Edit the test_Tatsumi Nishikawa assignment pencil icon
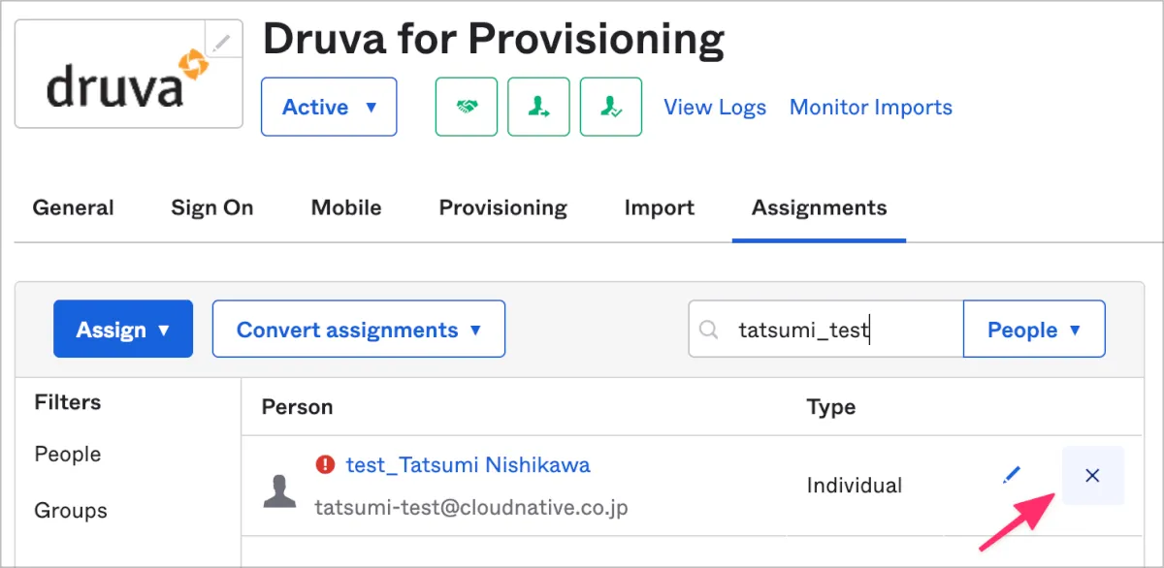Screen dimensions: 1164x568 point(1012,475)
